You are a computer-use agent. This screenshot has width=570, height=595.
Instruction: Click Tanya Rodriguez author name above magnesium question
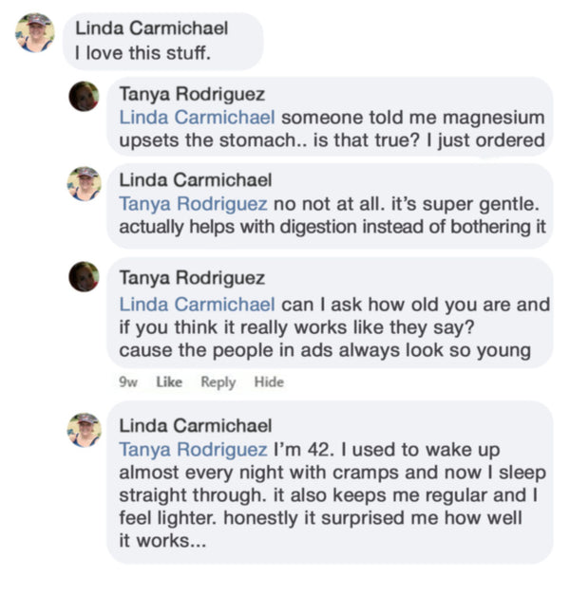(x=192, y=94)
